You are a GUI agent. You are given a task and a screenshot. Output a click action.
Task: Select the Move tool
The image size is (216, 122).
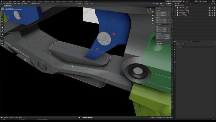tap(2, 19)
